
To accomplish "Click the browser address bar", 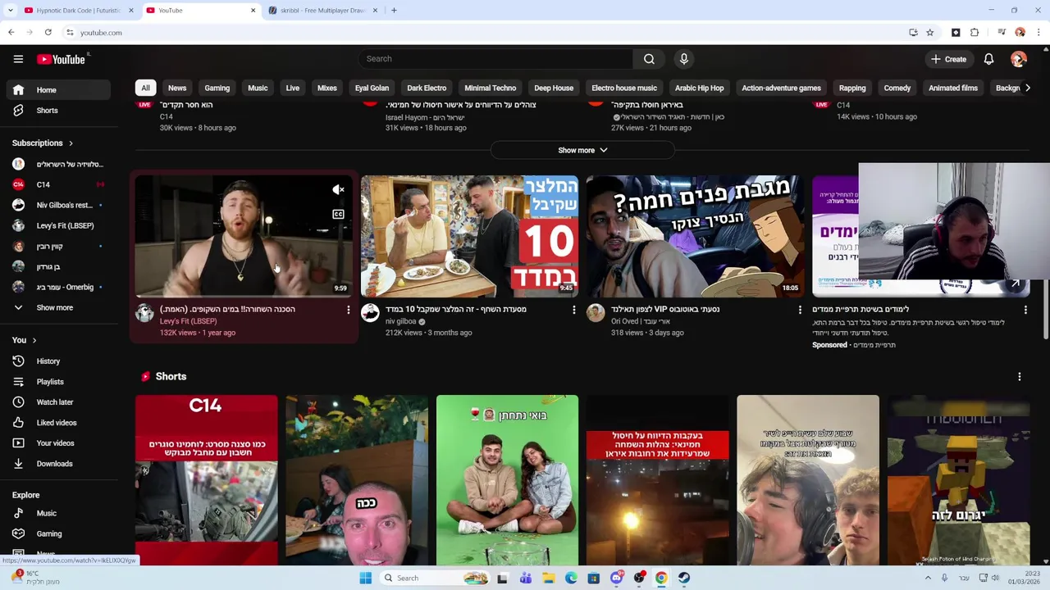I will 484,33.
